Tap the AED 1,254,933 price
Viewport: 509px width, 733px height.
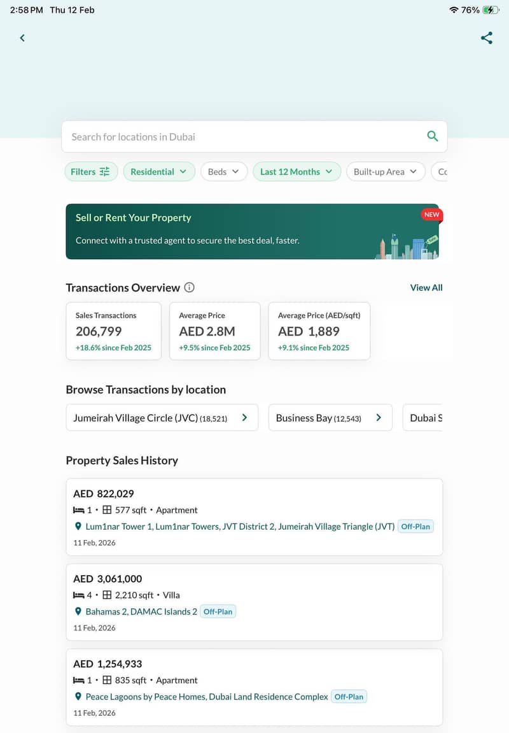click(108, 664)
